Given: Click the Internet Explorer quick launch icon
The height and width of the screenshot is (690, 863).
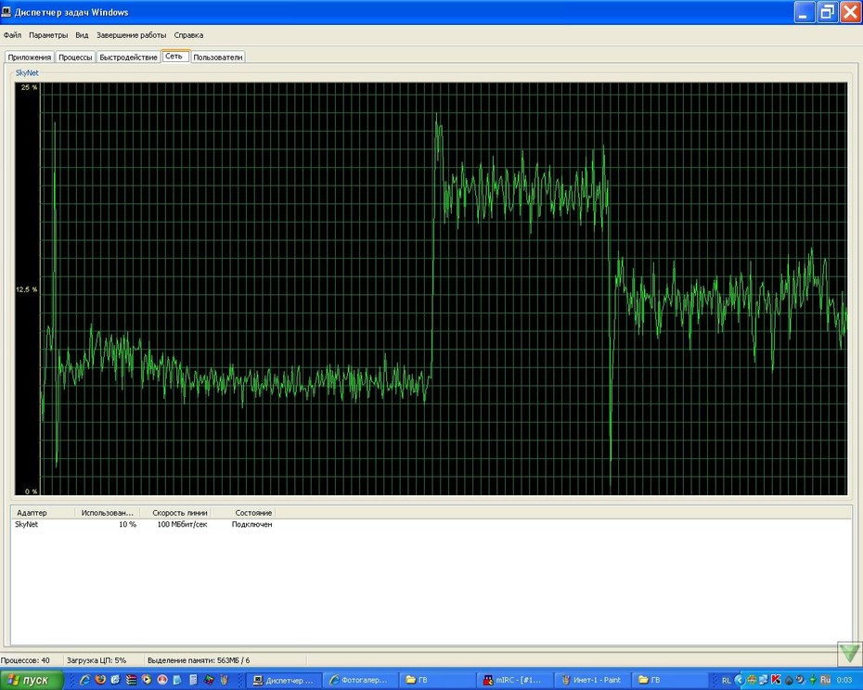Looking at the screenshot, I should pyautogui.click(x=84, y=680).
